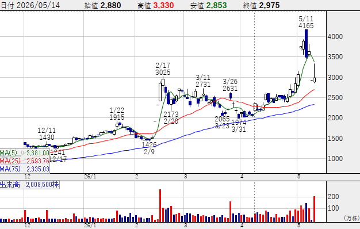Click the 100 volume axis label
The image size is (360, 229).
click(334, 208)
